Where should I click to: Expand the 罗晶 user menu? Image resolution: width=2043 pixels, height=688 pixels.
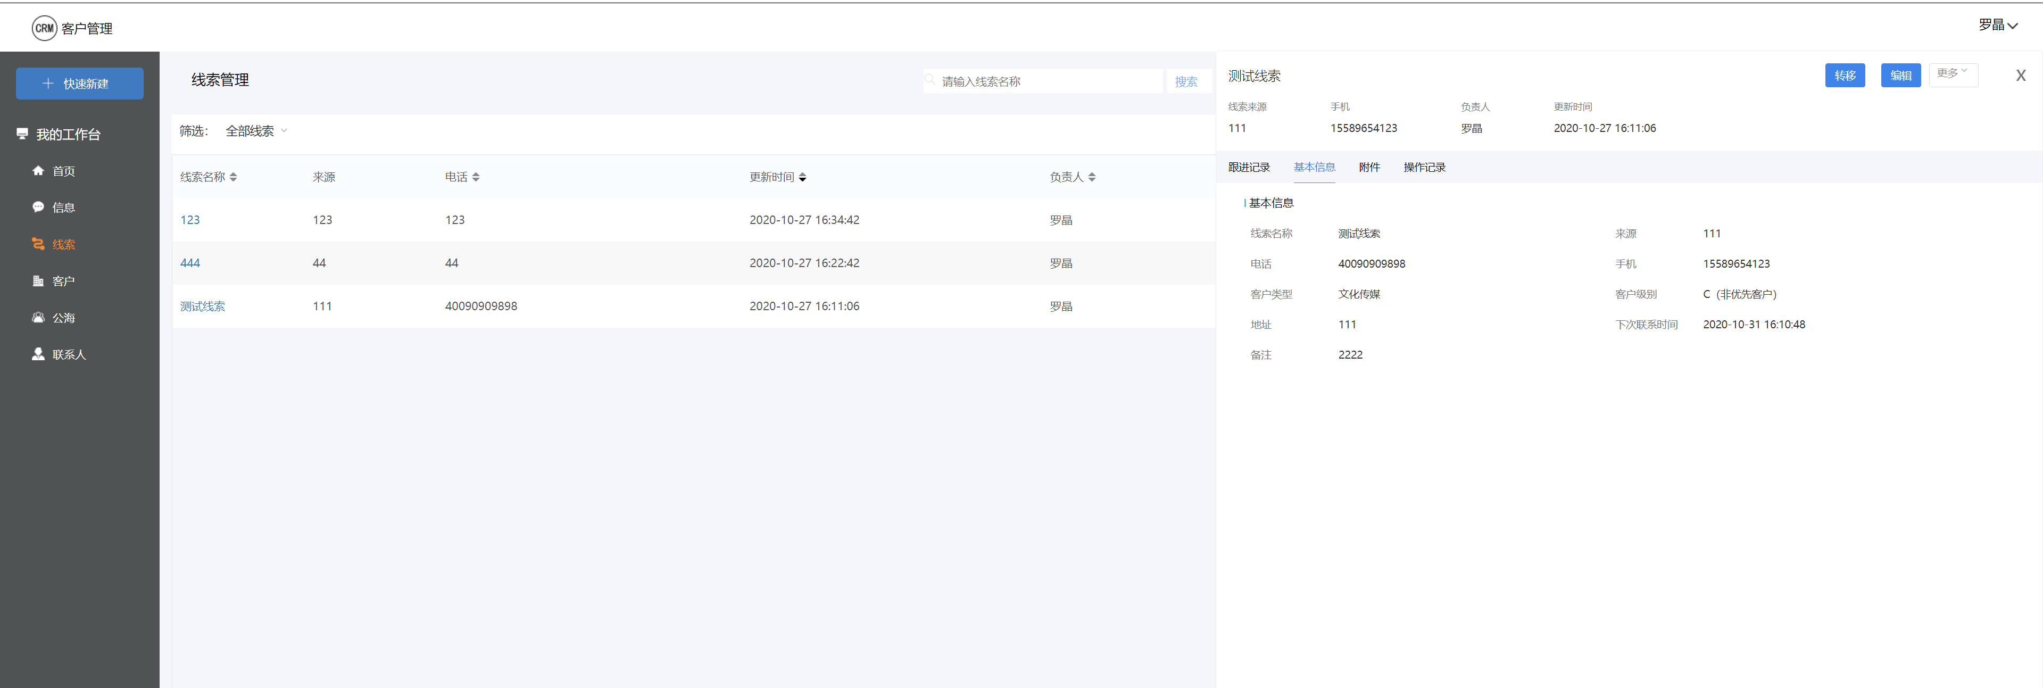click(x=1997, y=26)
